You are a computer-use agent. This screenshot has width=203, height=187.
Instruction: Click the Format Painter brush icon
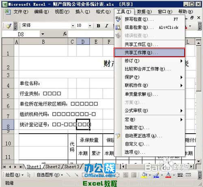(x=9, y=26)
